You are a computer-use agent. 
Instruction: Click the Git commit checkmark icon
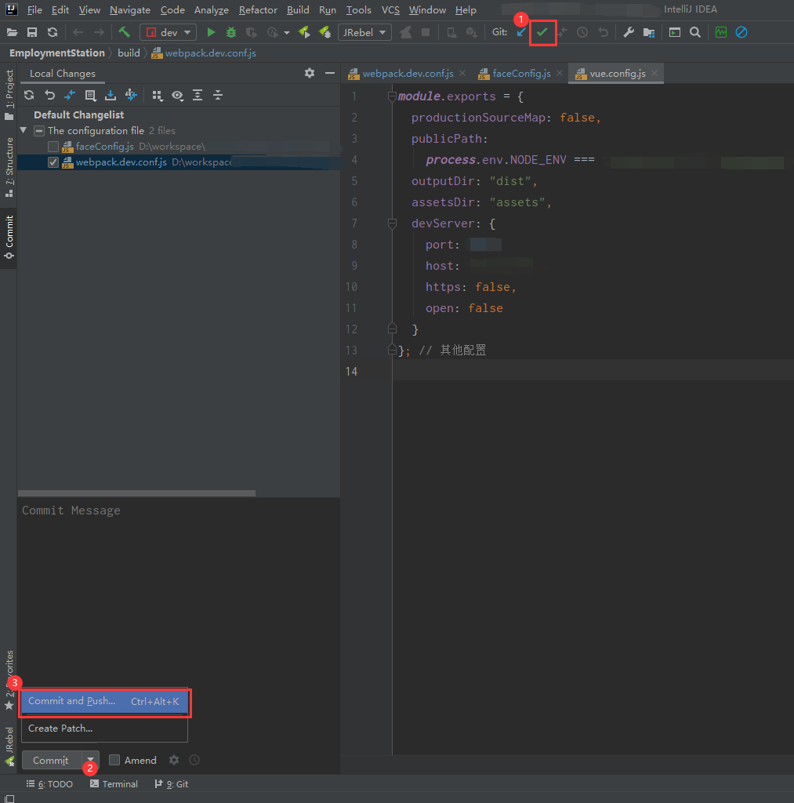(542, 32)
